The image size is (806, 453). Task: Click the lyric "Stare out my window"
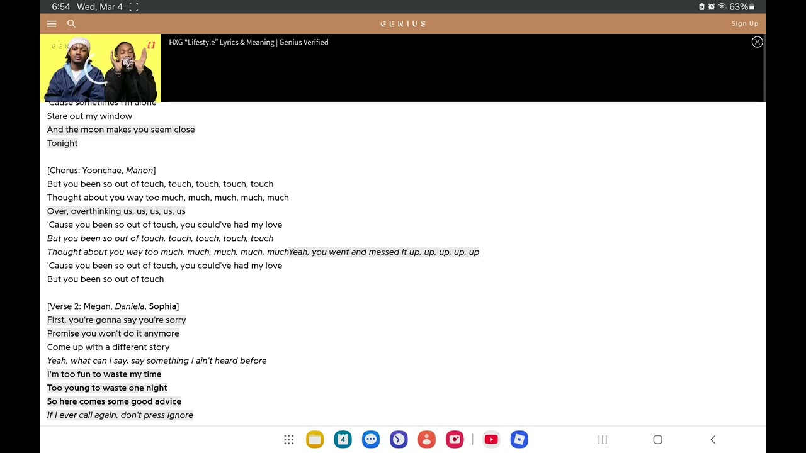(x=89, y=116)
